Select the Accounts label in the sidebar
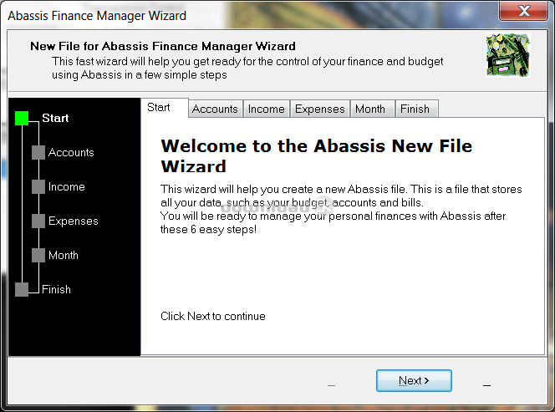555x412 pixels. tap(71, 153)
